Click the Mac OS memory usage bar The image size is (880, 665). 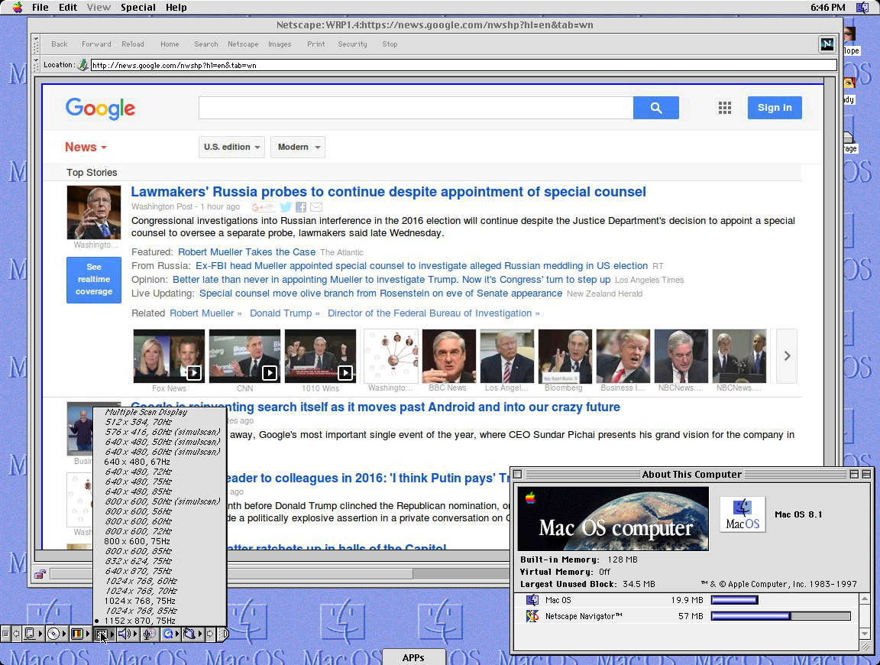click(x=735, y=600)
